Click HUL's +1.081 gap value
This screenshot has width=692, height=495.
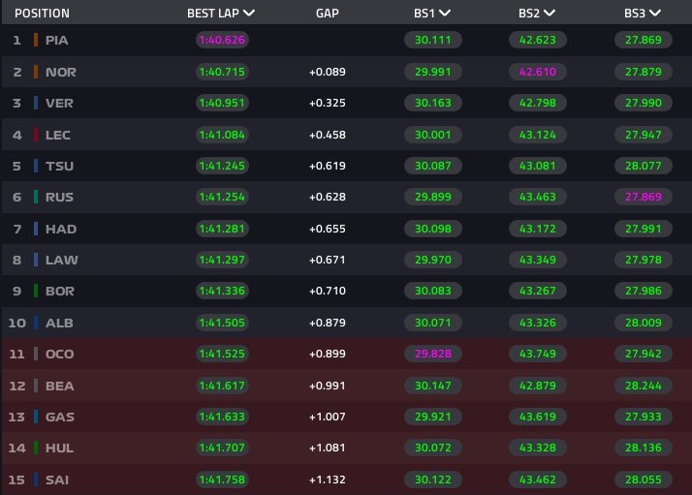click(327, 448)
